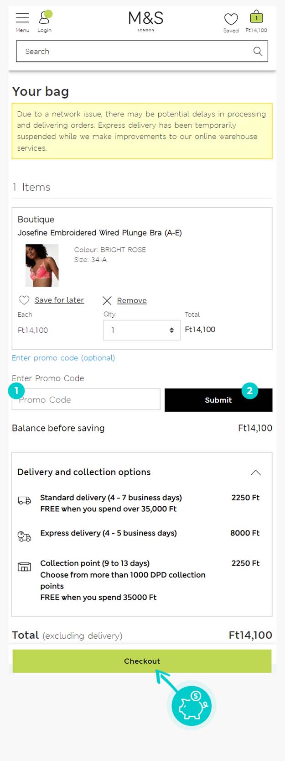Click the heart beside Save for later
Viewport: 285px width, 761px height.
(x=24, y=300)
